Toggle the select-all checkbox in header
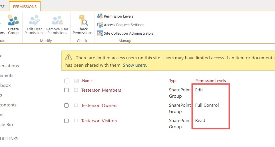This screenshot has width=275, height=147. tap(67, 81)
